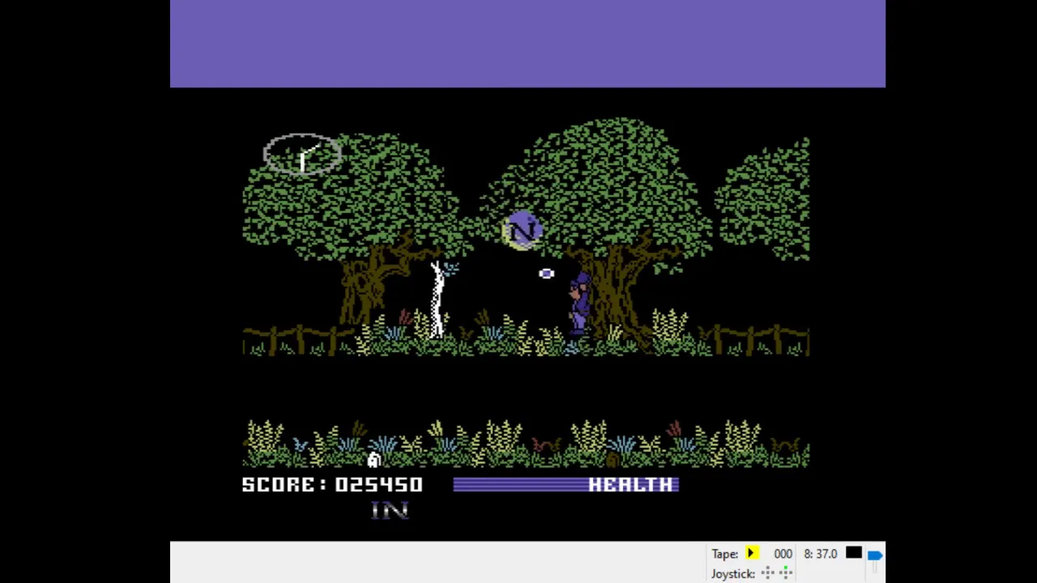The width and height of the screenshot is (1037, 583).
Task: Click the IN logo below the score
Action: click(x=390, y=509)
